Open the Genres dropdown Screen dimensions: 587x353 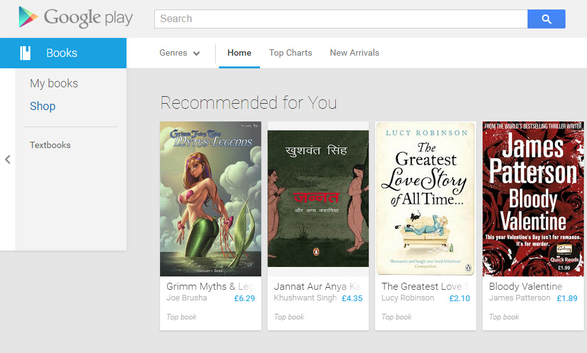(180, 53)
